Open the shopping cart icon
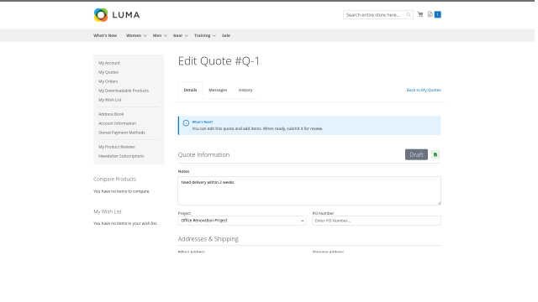 point(420,14)
